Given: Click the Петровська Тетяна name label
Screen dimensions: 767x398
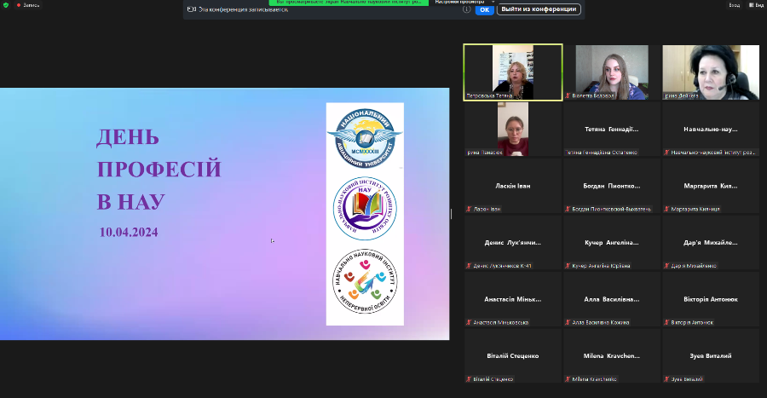Looking at the screenshot, I should point(489,95).
